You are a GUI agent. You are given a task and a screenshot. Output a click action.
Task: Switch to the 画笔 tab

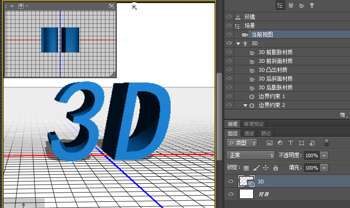tap(232, 124)
